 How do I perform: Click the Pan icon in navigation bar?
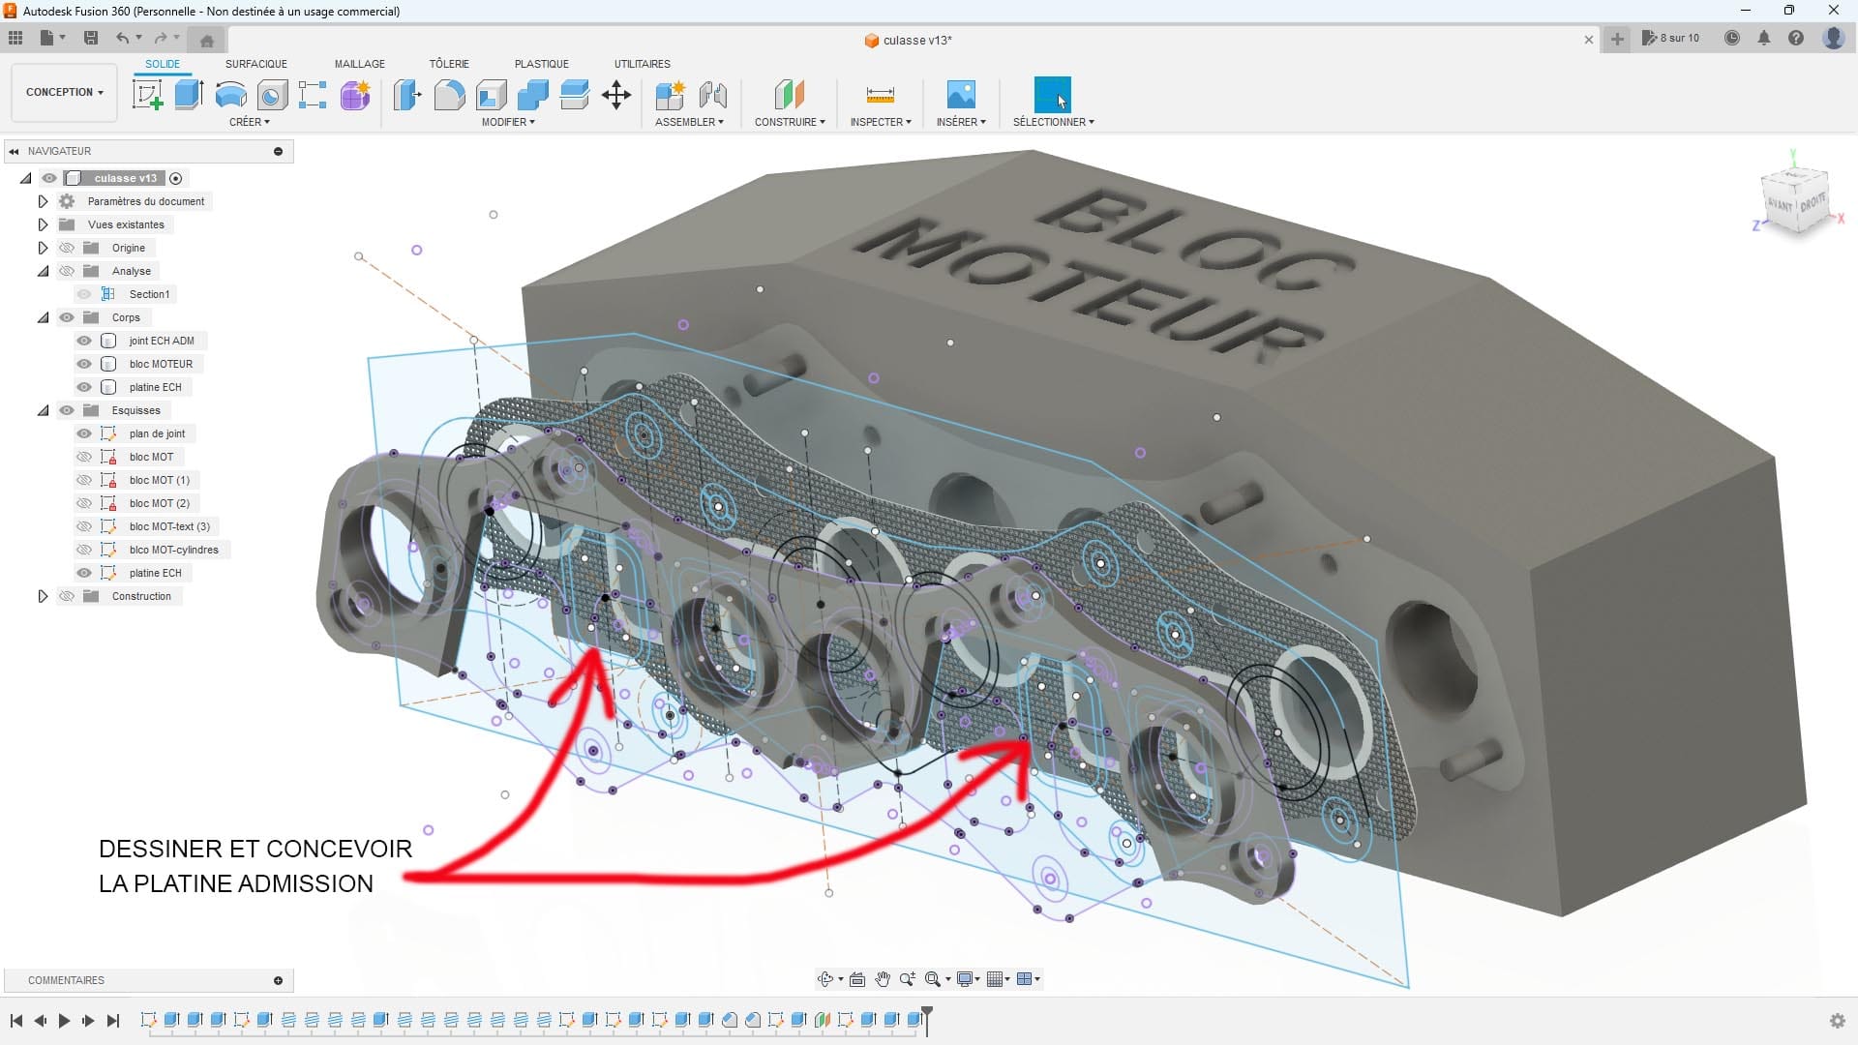[x=882, y=979]
